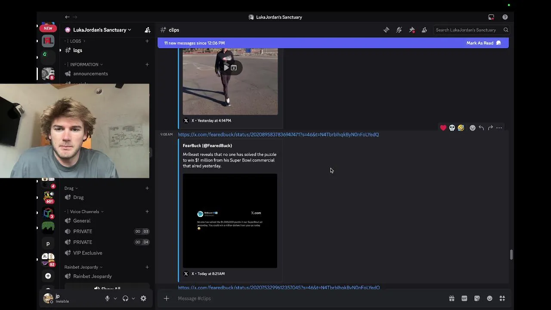This screenshot has height=310, width=551.
Task: Open the add reaction picker
Action: [472, 128]
